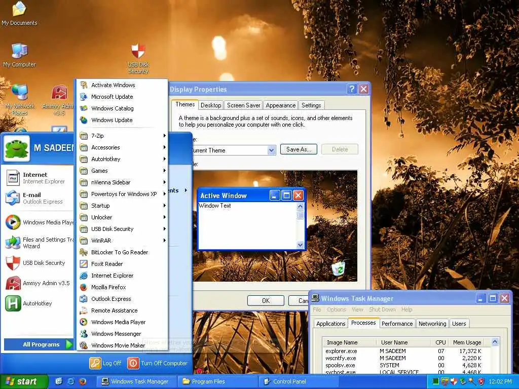
Task: Switch to Control Panel taskbar button
Action: pyautogui.click(x=299, y=381)
